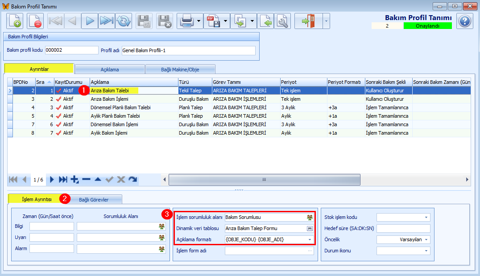Switch to the Ayrıntılar tab
Screen dimensions: 480x276
click(x=39, y=69)
